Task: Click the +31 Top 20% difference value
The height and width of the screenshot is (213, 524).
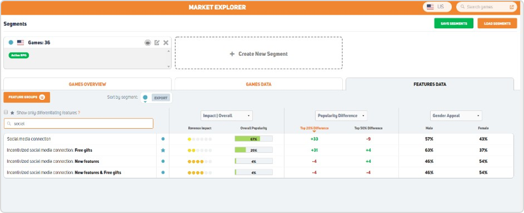Action: click(314, 150)
